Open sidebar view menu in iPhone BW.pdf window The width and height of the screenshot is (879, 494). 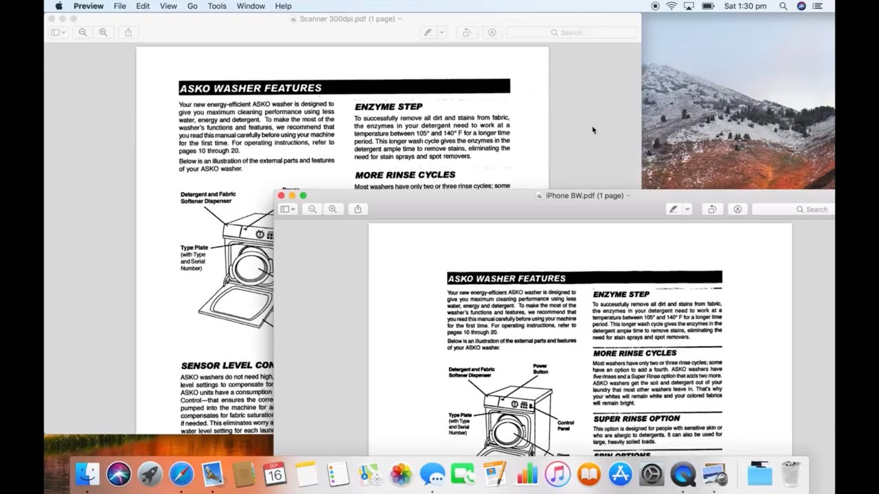288,209
